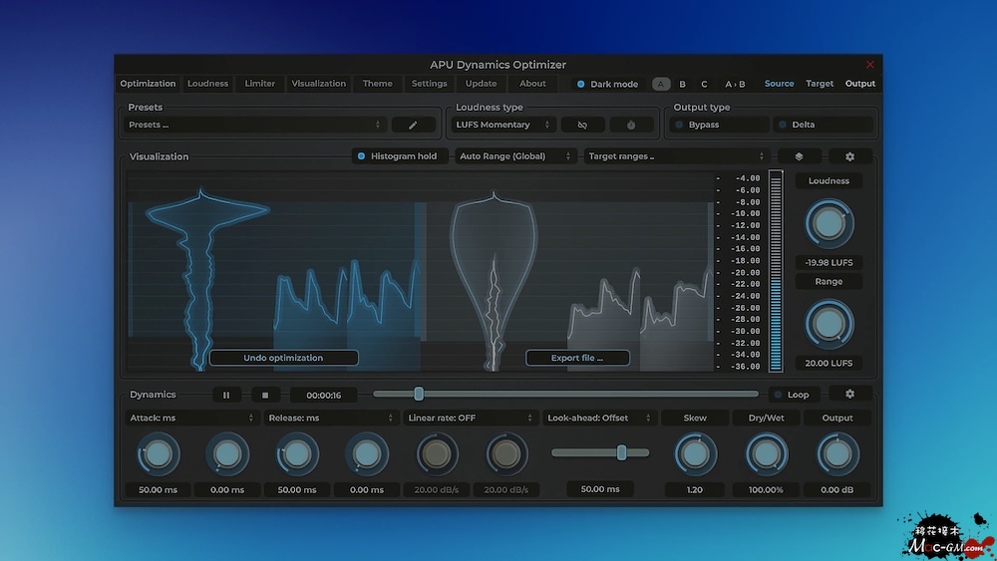Click the layers icon in Visualization header
Screen dimensions: 997x561
tap(800, 156)
